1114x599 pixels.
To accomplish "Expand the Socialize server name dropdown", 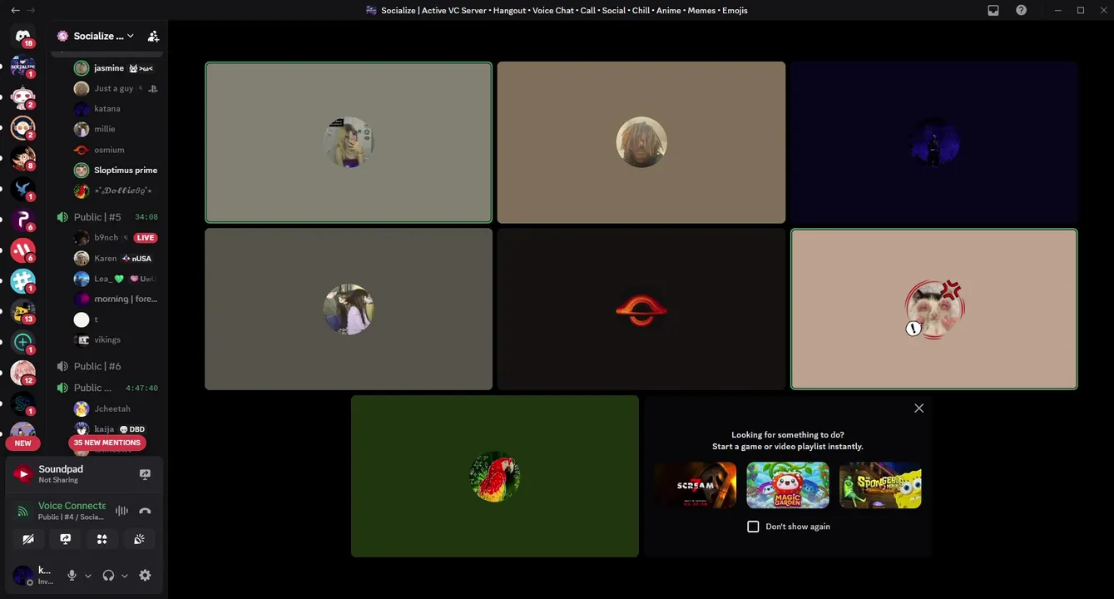I will coord(131,36).
